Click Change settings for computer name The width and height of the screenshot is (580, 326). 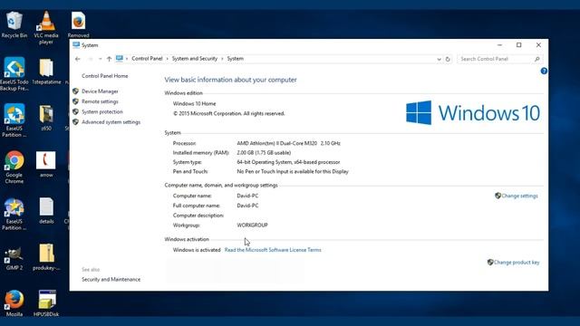(519, 196)
